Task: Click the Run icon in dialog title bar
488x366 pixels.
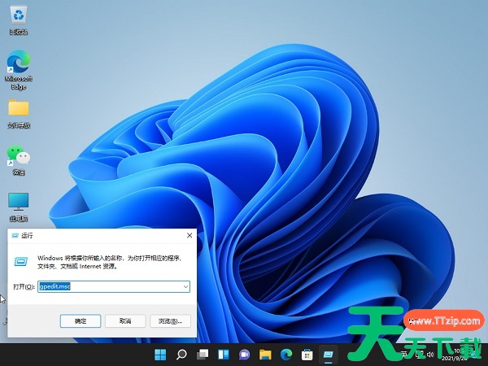Action: (15, 236)
